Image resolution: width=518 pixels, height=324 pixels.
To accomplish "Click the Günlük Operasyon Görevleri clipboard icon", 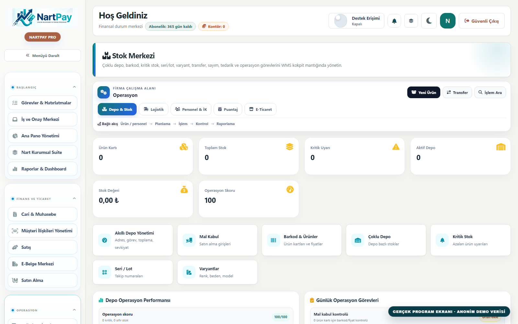I will tap(312, 300).
